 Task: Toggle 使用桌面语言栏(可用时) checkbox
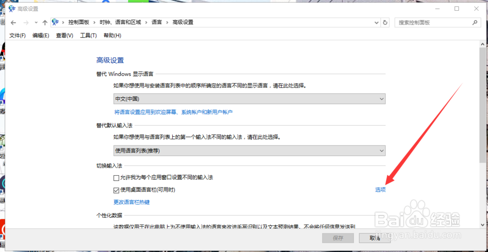tap(117, 189)
